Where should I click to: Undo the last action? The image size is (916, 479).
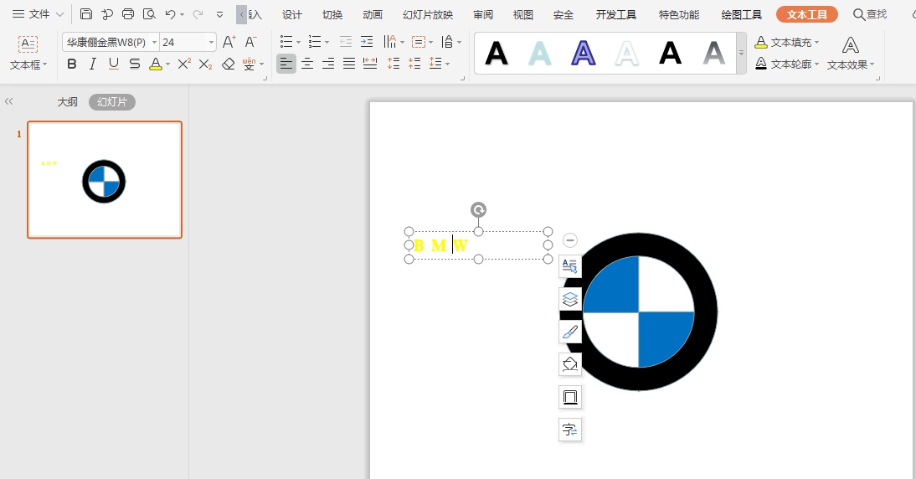(x=171, y=14)
